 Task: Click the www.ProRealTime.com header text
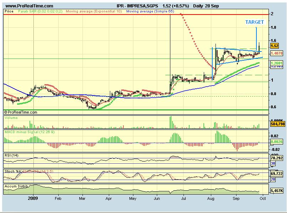point(29,6)
